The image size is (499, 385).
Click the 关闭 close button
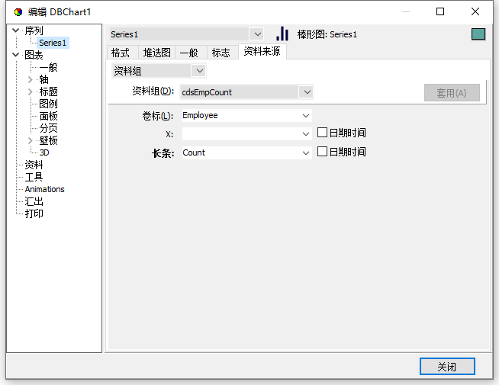coord(447,367)
